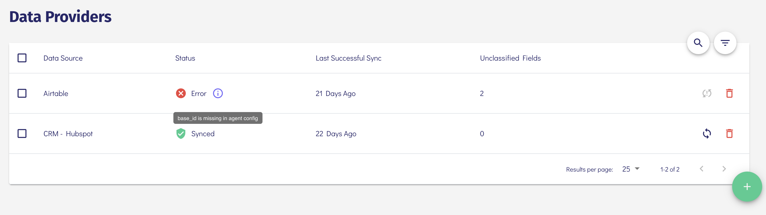Expand the results per page dropdown
This screenshot has width=766, height=215.
tap(631, 169)
